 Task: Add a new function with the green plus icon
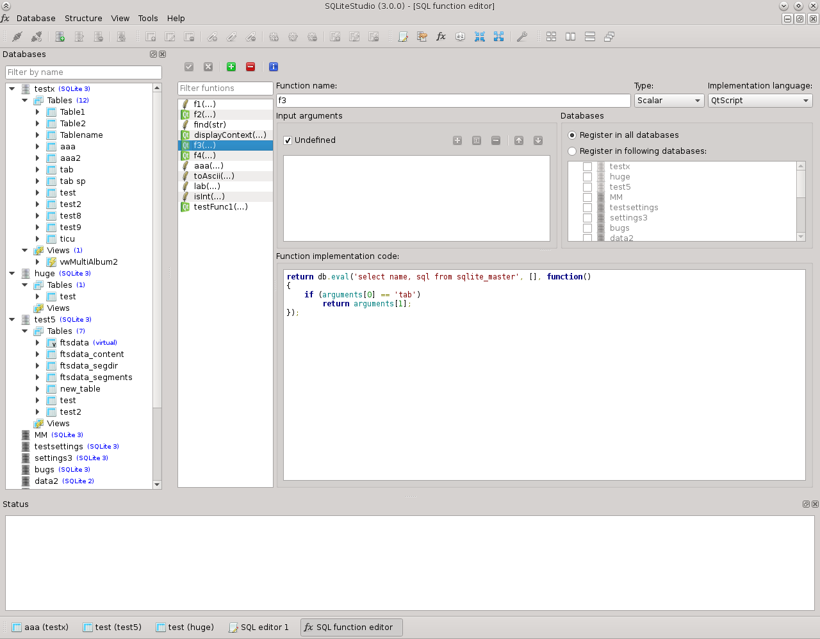click(x=231, y=67)
